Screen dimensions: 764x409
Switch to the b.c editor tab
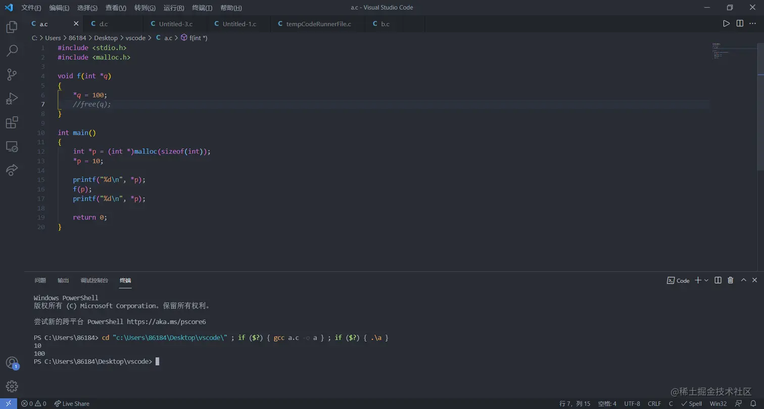pyautogui.click(x=395, y=24)
